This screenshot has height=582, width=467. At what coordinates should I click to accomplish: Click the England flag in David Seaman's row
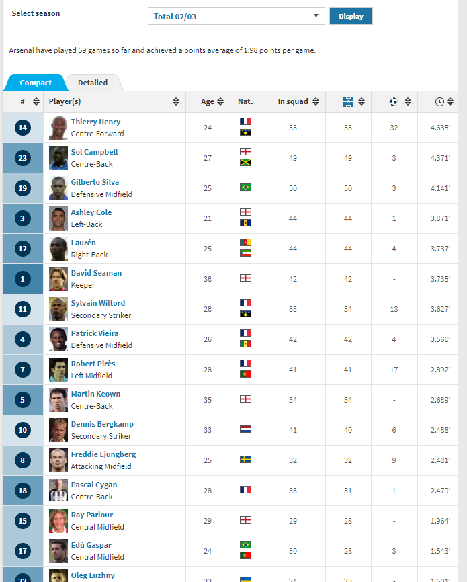[x=245, y=278]
